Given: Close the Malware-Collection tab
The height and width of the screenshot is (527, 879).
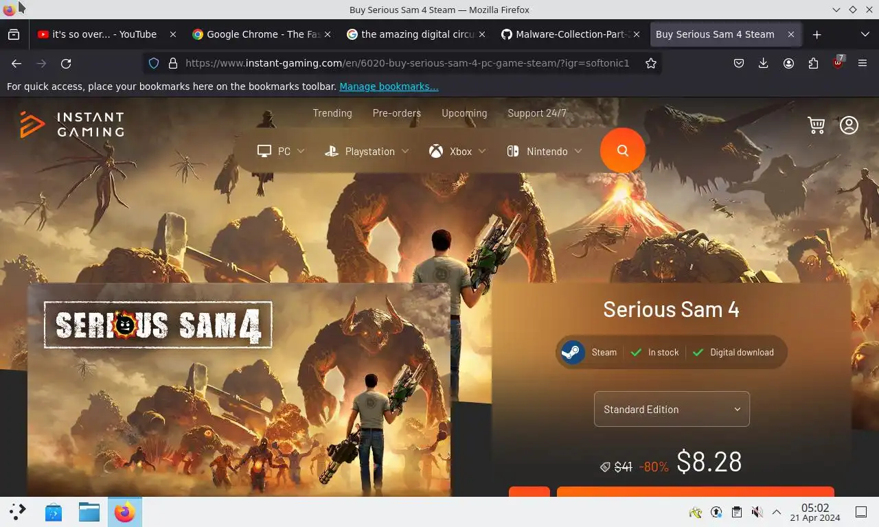Looking at the screenshot, I should click(x=637, y=34).
